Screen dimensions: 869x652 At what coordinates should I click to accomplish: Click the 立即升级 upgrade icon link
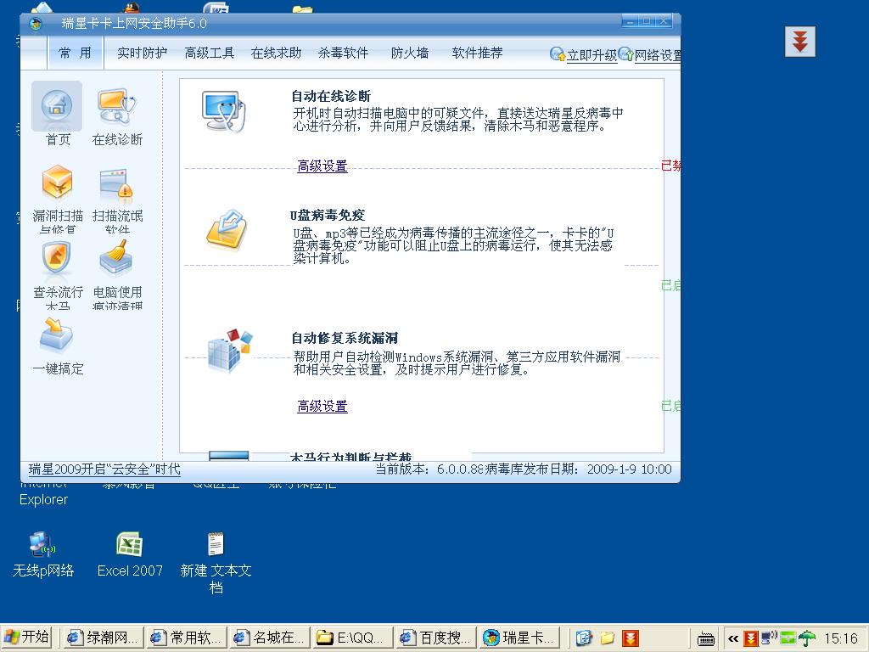pos(583,55)
